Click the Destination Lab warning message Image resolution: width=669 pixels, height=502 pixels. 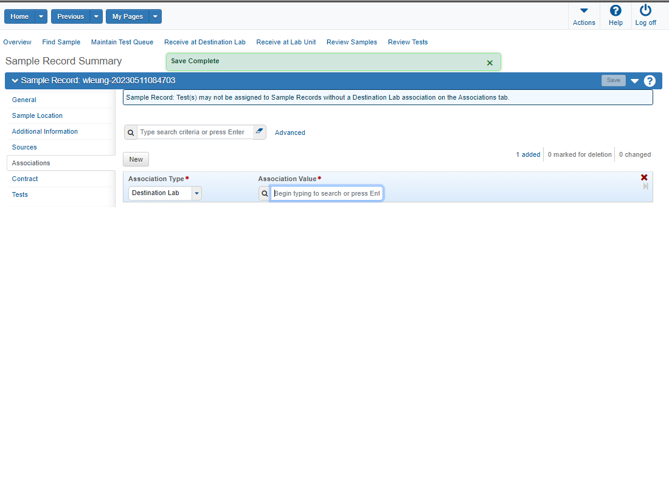388,97
